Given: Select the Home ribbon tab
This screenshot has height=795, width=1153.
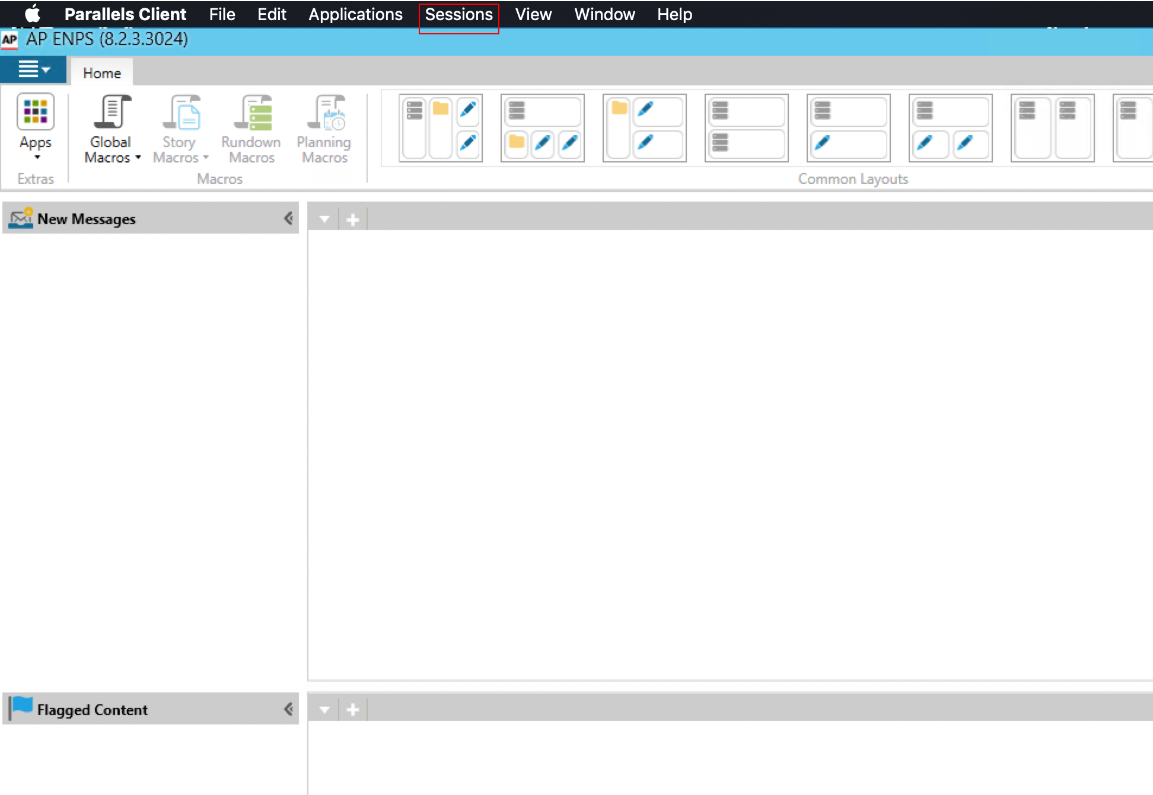Looking at the screenshot, I should (x=102, y=73).
